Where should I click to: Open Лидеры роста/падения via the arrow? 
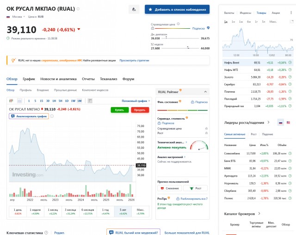pos(268,122)
